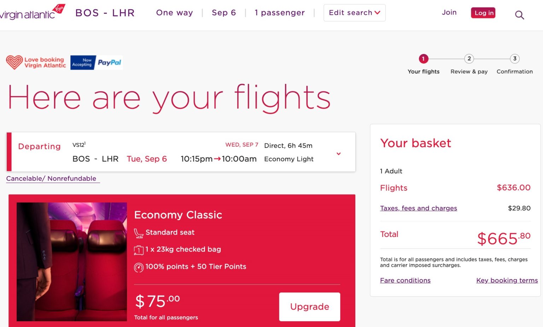
Task: Open the Edit search dropdown
Action: [x=354, y=12]
